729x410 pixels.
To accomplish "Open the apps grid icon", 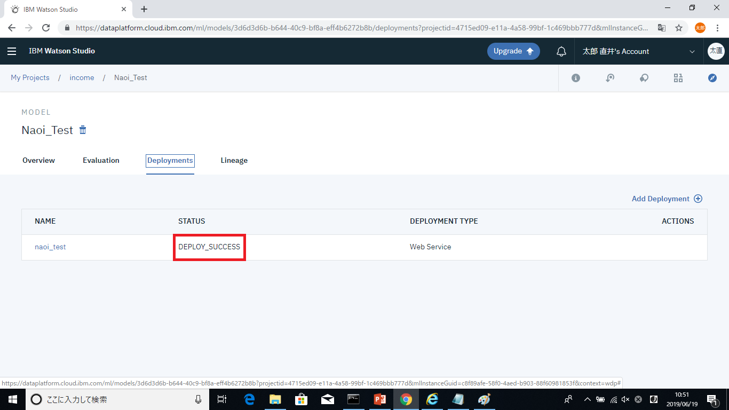I will [x=678, y=78].
